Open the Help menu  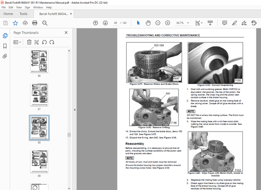tap(49, 7)
